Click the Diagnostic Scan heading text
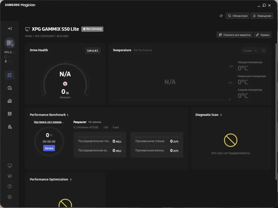 click(x=207, y=115)
